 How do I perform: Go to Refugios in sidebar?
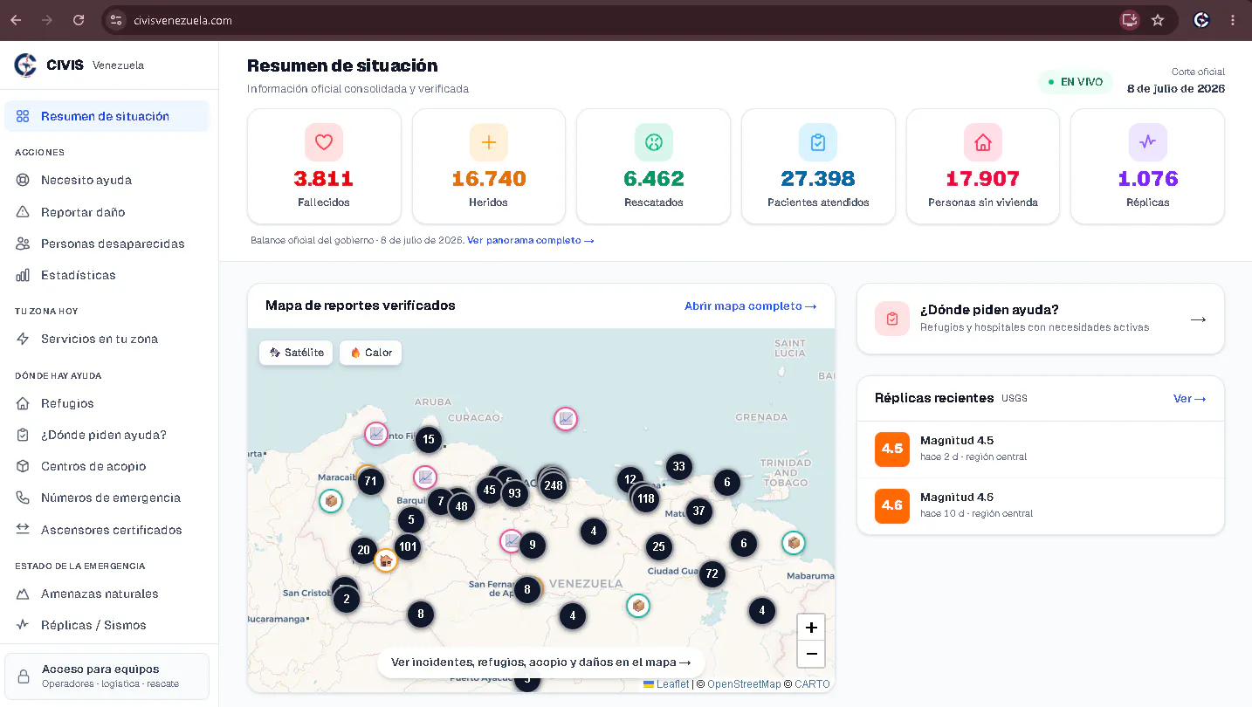(x=107, y=403)
